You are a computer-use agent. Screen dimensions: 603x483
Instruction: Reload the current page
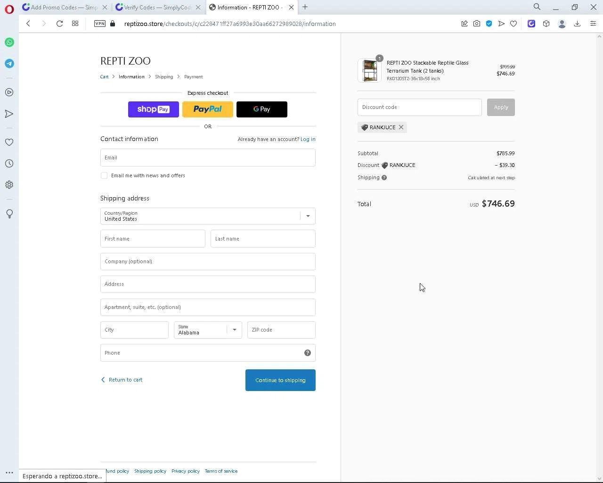pyautogui.click(x=59, y=24)
